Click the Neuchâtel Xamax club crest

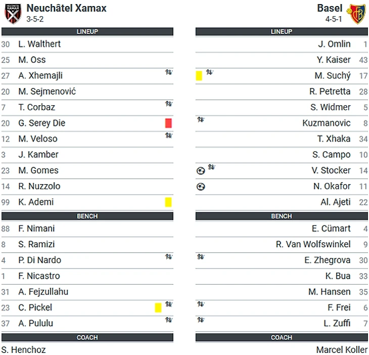tap(13, 14)
